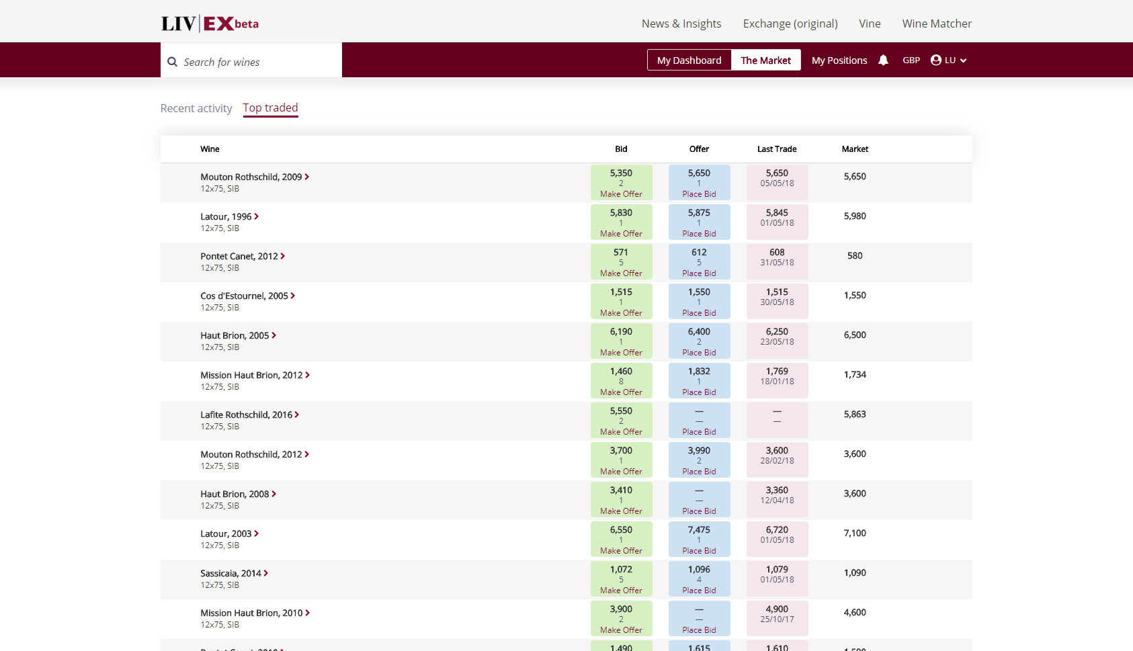Click last trade 5,650 dated 05/05/18
Viewport: 1133px width, 651px height.
(x=777, y=183)
